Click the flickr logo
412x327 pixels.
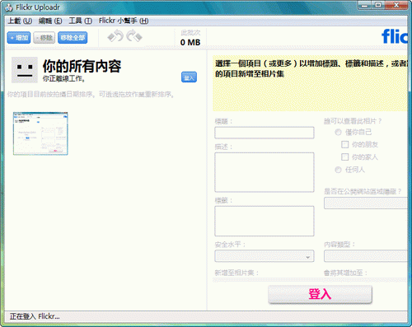(395, 36)
